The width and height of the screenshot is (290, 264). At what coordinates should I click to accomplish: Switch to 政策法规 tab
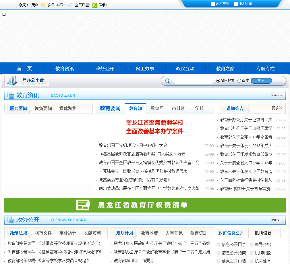[x=18, y=233]
